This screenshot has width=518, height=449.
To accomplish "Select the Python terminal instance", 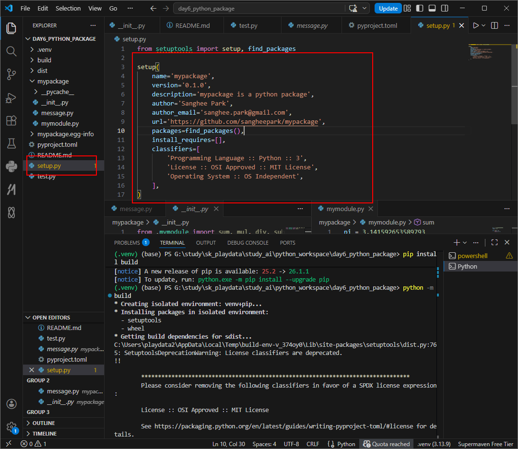I will (x=481, y=266).
